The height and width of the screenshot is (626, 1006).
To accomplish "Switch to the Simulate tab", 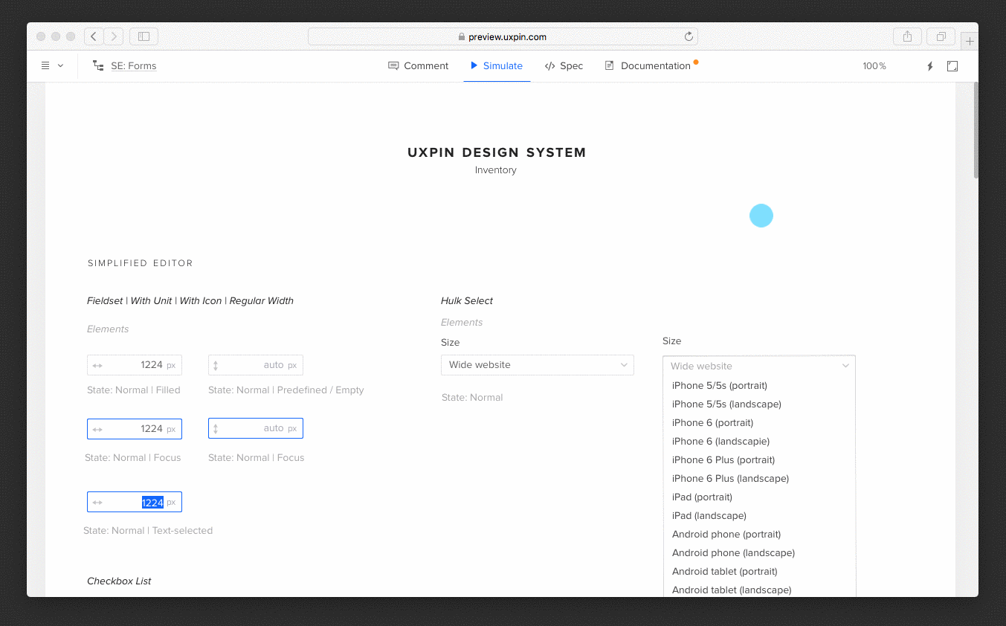I will (x=497, y=65).
